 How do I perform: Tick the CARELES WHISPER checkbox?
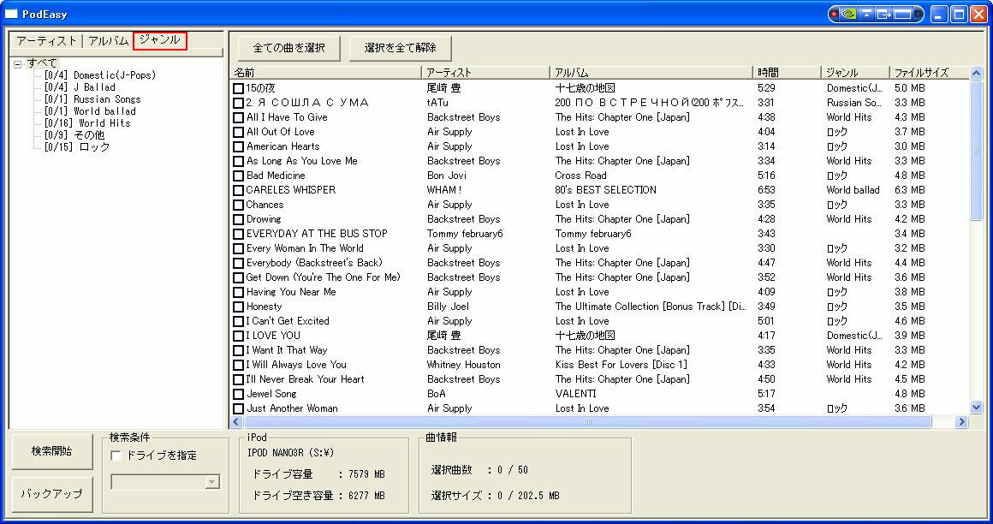coord(238,191)
